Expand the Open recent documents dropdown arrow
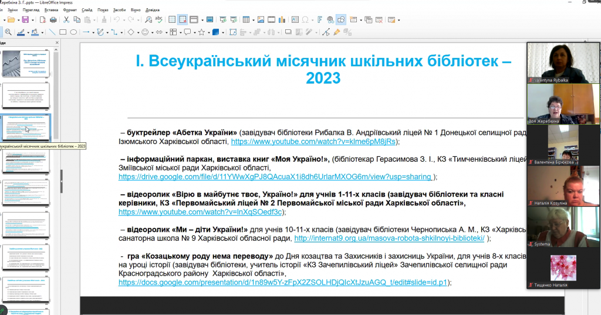The height and width of the screenshot is (315, 601). coord(18,20)
